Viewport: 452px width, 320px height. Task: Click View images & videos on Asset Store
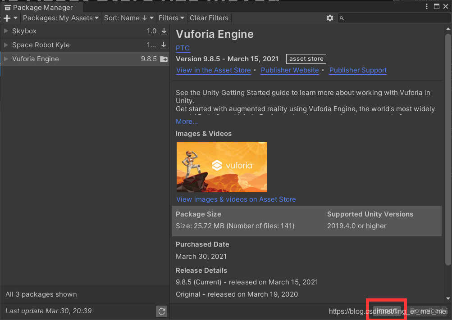pos(236,199)
